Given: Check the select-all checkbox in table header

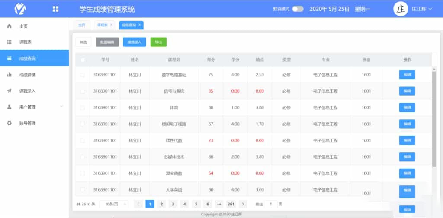Looking at the screenshot, I should coord(83,60).
